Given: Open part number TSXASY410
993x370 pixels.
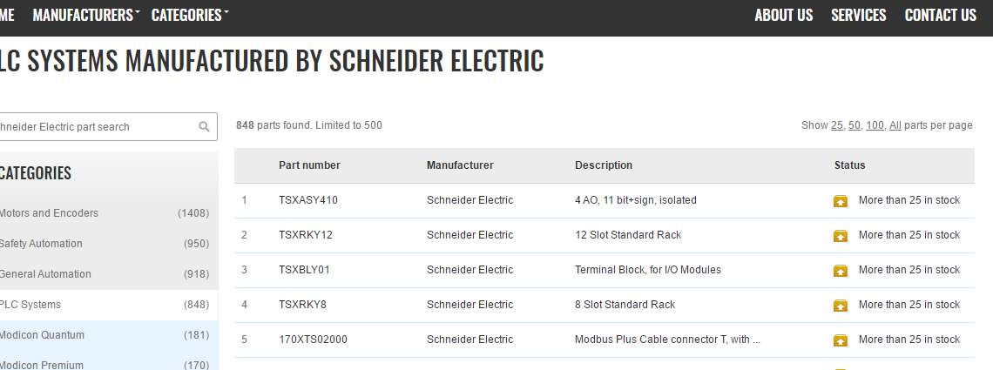Looking at the screenshot, I should click(x=307, y=200).
